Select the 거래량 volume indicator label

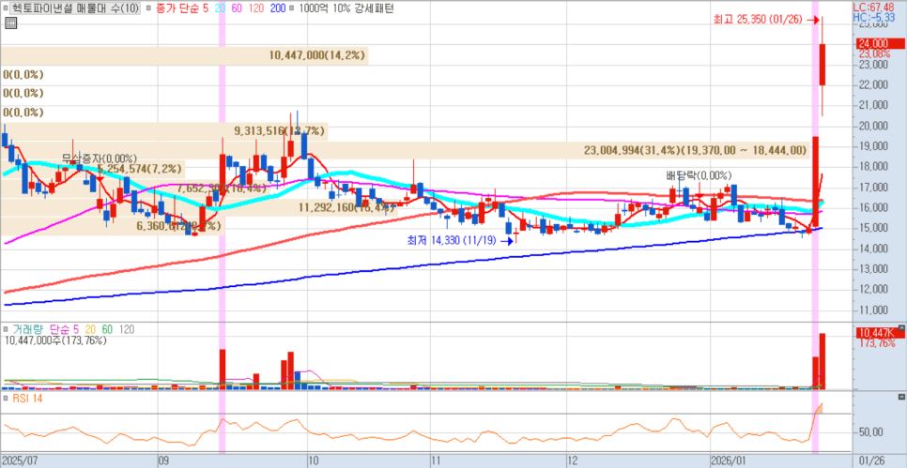(29, 329)
